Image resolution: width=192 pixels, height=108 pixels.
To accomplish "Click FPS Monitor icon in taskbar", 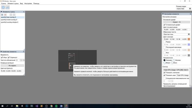I will [x=66, y=106].
